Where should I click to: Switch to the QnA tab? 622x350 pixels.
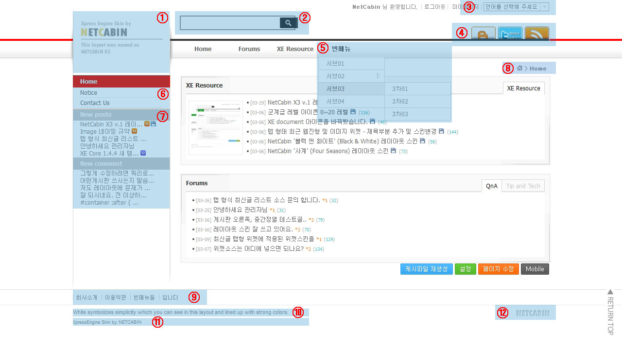pyautogui.click(x=491, y=186)
